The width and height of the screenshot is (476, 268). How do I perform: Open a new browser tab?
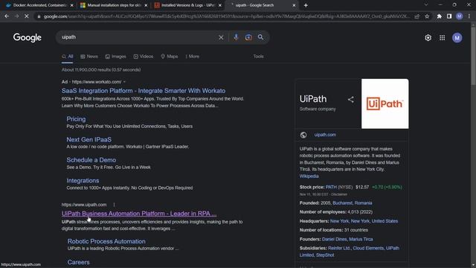coord(306,5)
